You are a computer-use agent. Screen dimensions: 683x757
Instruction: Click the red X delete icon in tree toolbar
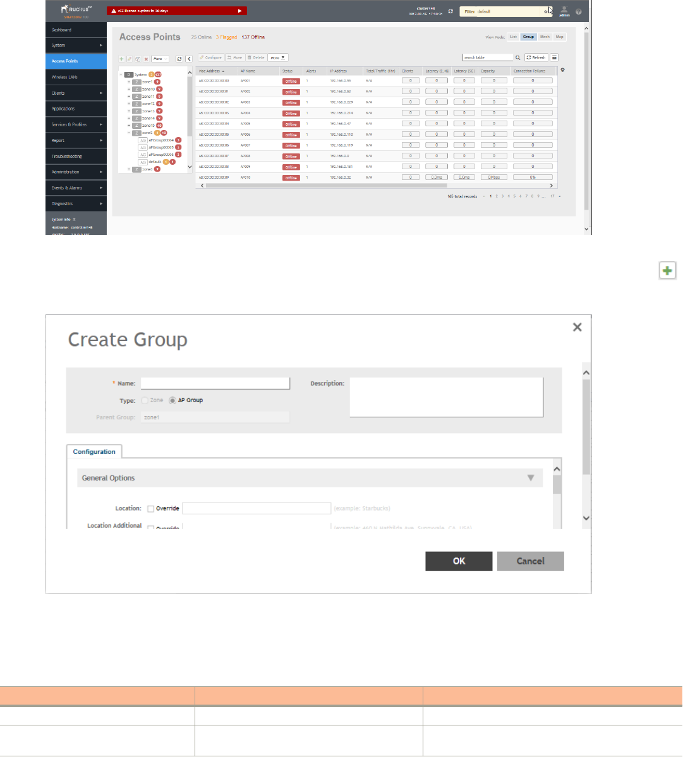point(146,59)
